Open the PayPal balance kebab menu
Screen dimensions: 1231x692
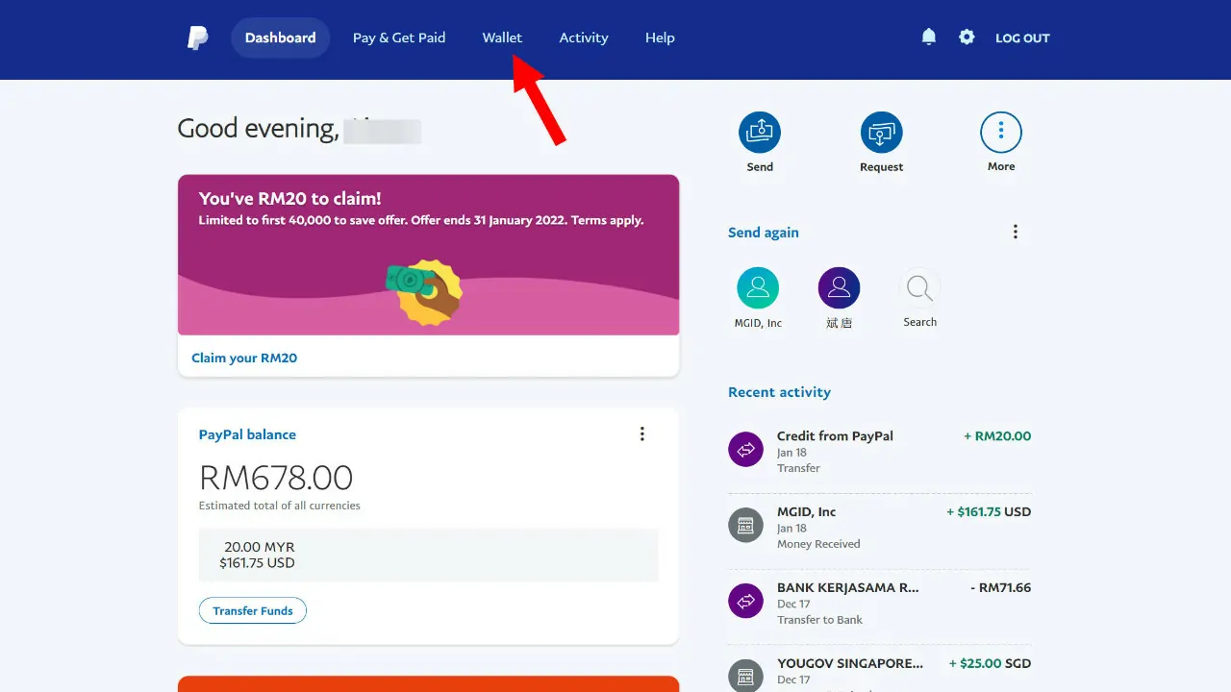click(641, 433)
